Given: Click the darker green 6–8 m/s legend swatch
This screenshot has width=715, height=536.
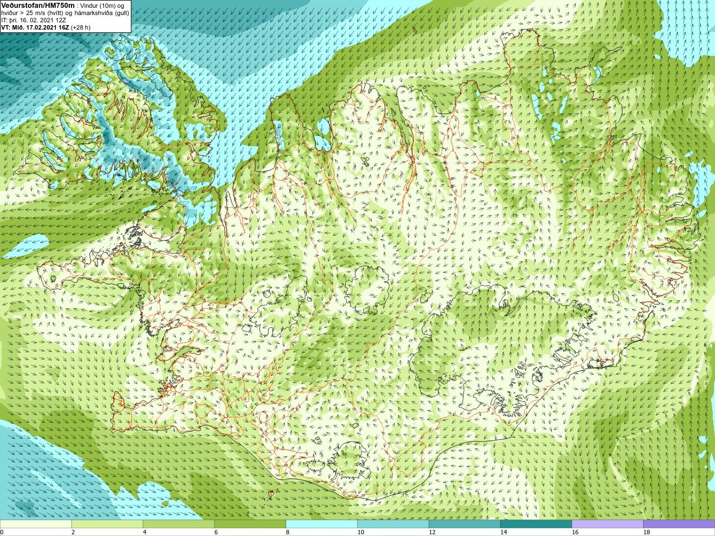Looking at the screenshot, I should 250,524.
